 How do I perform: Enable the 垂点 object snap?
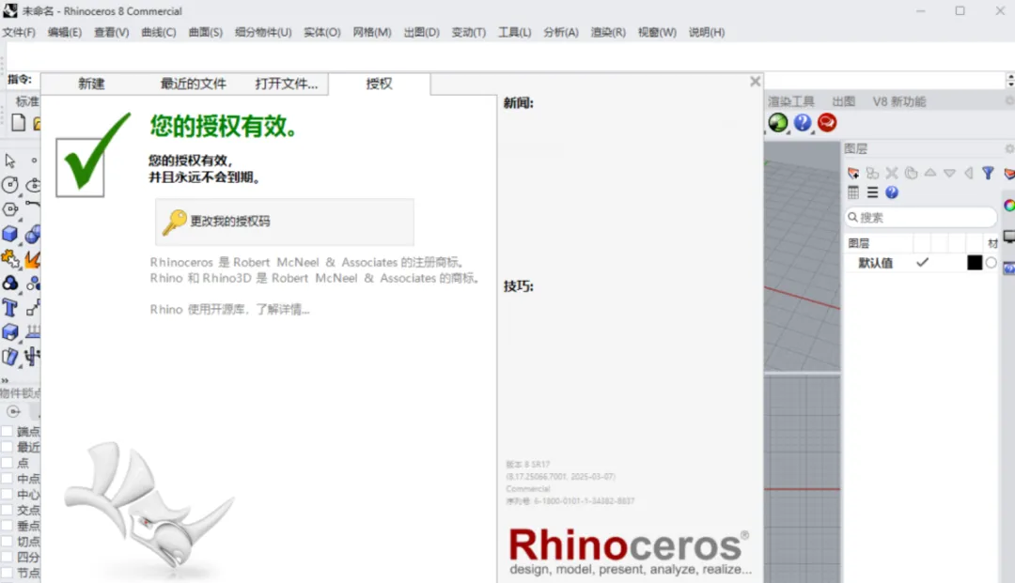click(x=8, y=526)
